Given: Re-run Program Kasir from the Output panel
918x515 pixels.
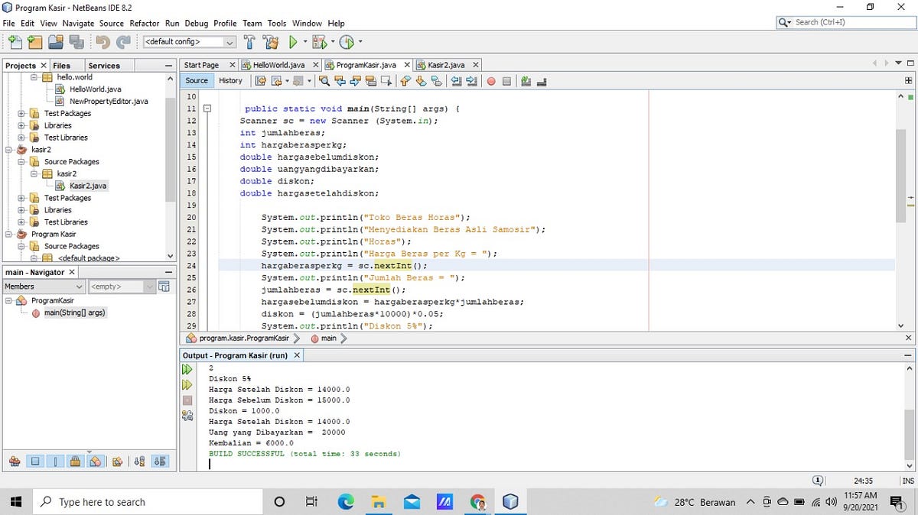Looking at the screenshot, I should point(187,369).
